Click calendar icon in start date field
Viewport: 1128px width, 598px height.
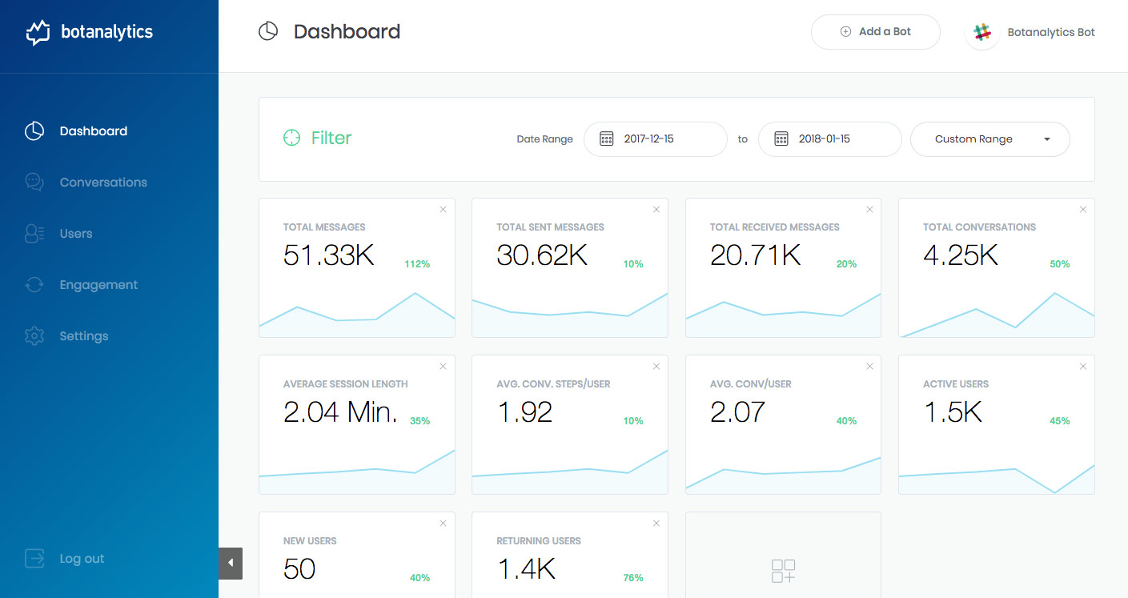click(607, 138)
